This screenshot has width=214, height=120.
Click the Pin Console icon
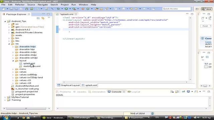click(x=183, y=92)
